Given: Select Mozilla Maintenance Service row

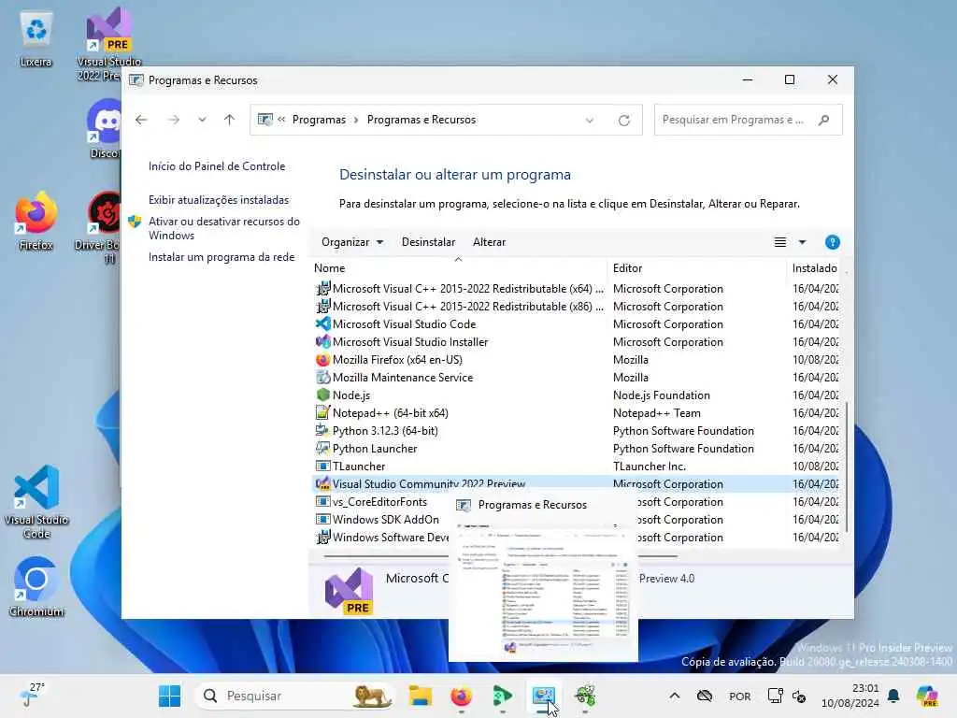Looking at the screenshot, I should click(x=576, y=378).
